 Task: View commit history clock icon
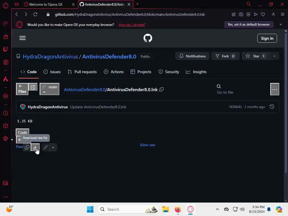pyautogui.click(x=272, y=107)
